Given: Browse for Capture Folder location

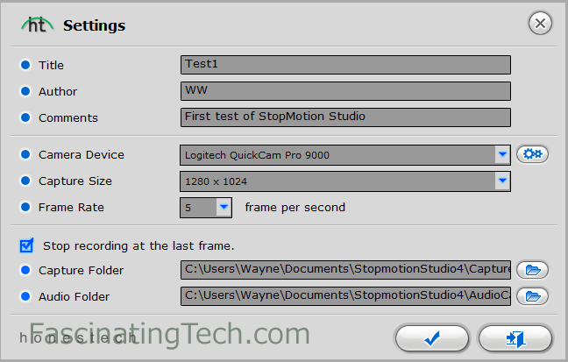Looking at the screenshot, I should coord(532,269).
